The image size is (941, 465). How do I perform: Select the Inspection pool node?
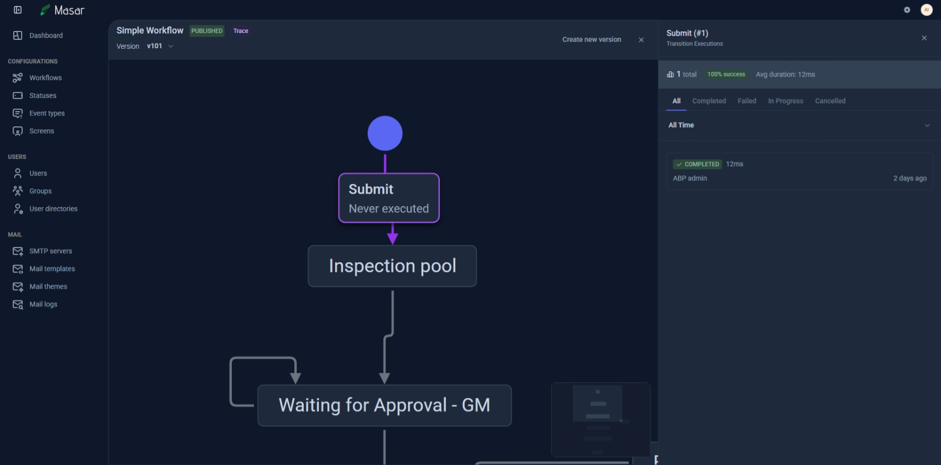[x=392, y=266]
